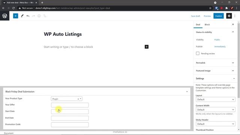Screen dimensions: 240x135
Task: Go back with browser back arrow
Action: click(x=3, y=8)
